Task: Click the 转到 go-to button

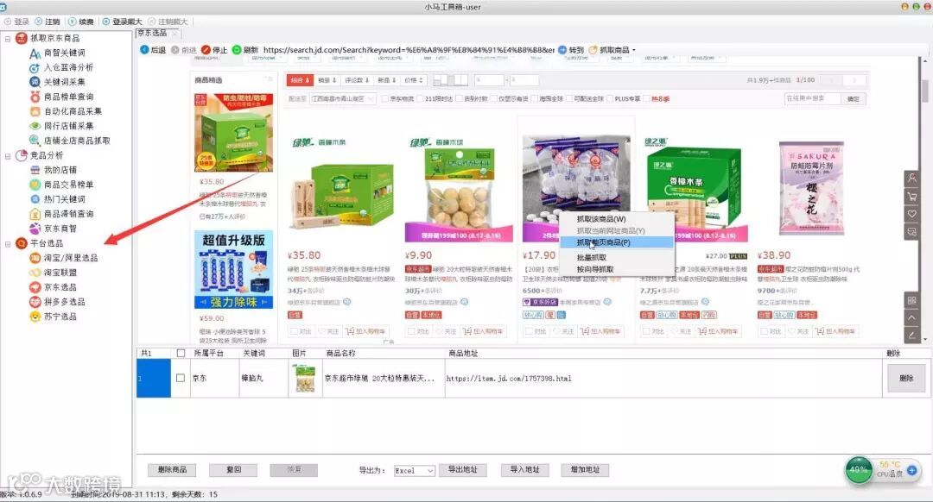Action: (x=571, y=50)
